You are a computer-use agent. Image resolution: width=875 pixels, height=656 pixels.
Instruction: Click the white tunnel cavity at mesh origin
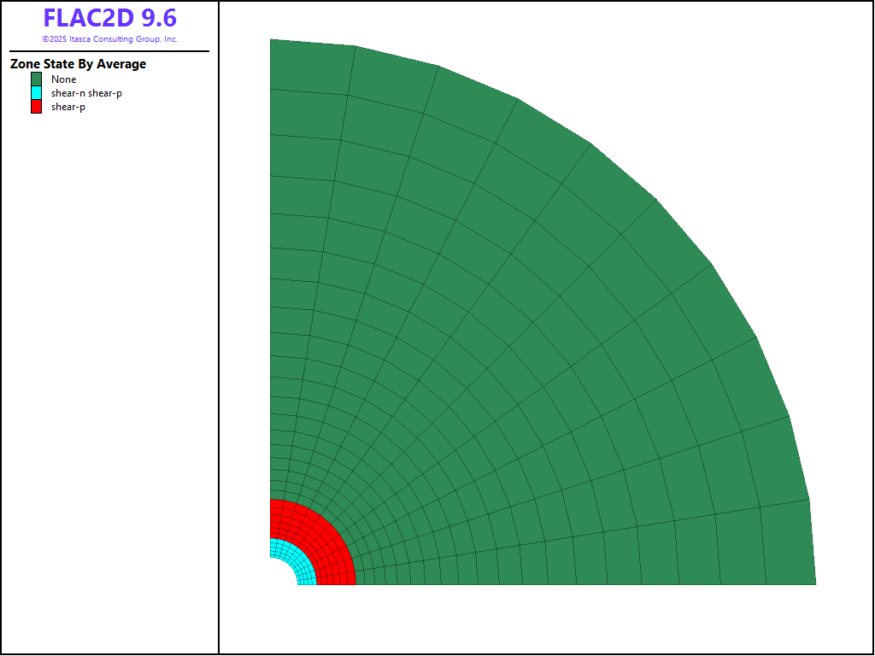pyautogui.click(x=279, y=575)
